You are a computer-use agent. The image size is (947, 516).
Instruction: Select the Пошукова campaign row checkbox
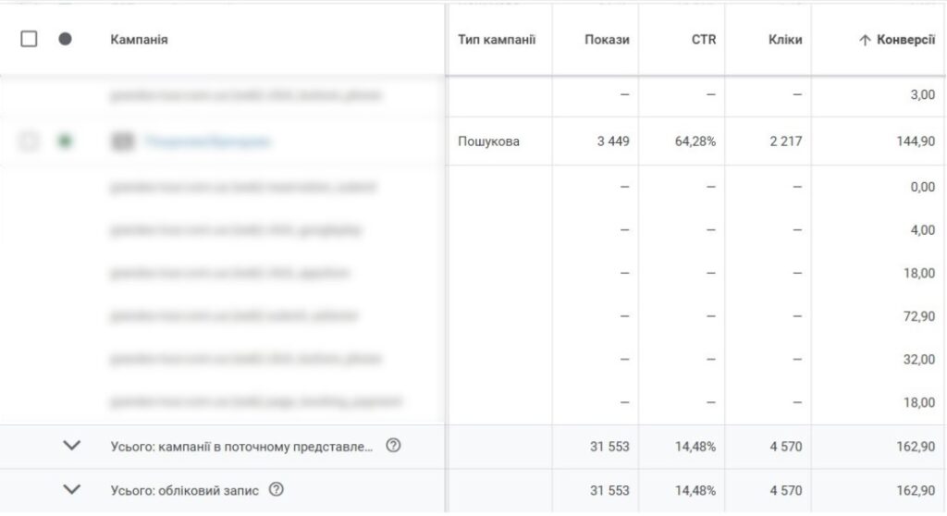(x=29, y=141)
